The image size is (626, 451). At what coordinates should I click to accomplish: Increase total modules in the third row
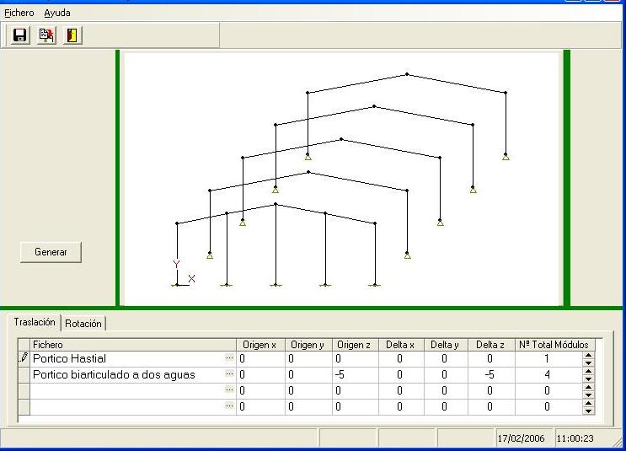pos(588,387)
